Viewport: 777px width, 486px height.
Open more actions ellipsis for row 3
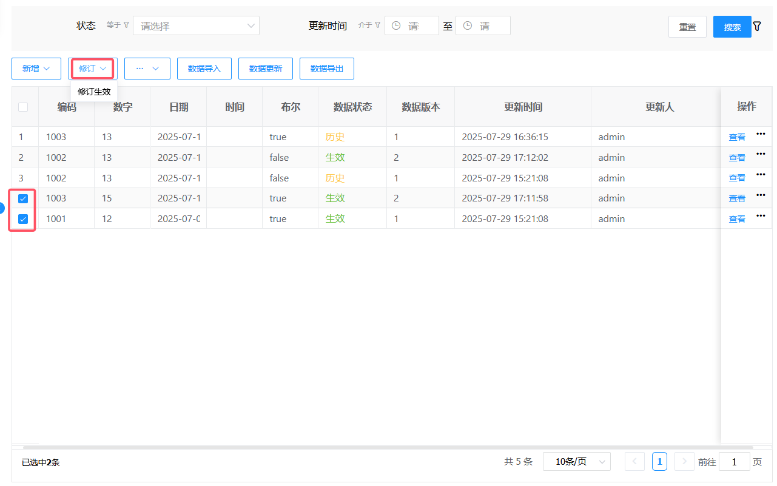(760, 175)
